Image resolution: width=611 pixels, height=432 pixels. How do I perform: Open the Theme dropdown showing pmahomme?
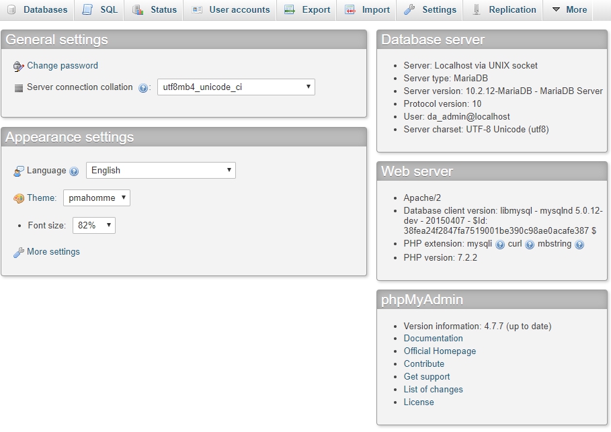click(97, 198)
